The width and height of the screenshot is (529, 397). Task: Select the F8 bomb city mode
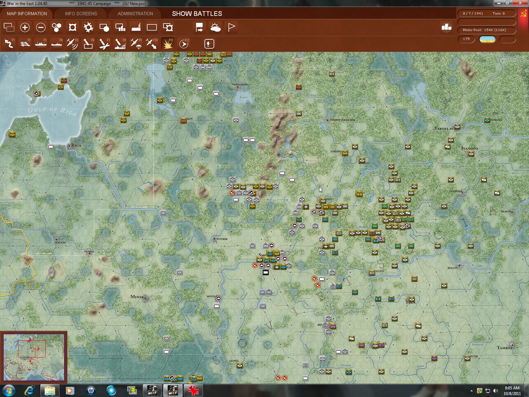(120, 44)
